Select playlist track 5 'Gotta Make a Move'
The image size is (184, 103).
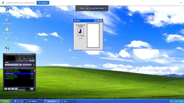(19, 77)
